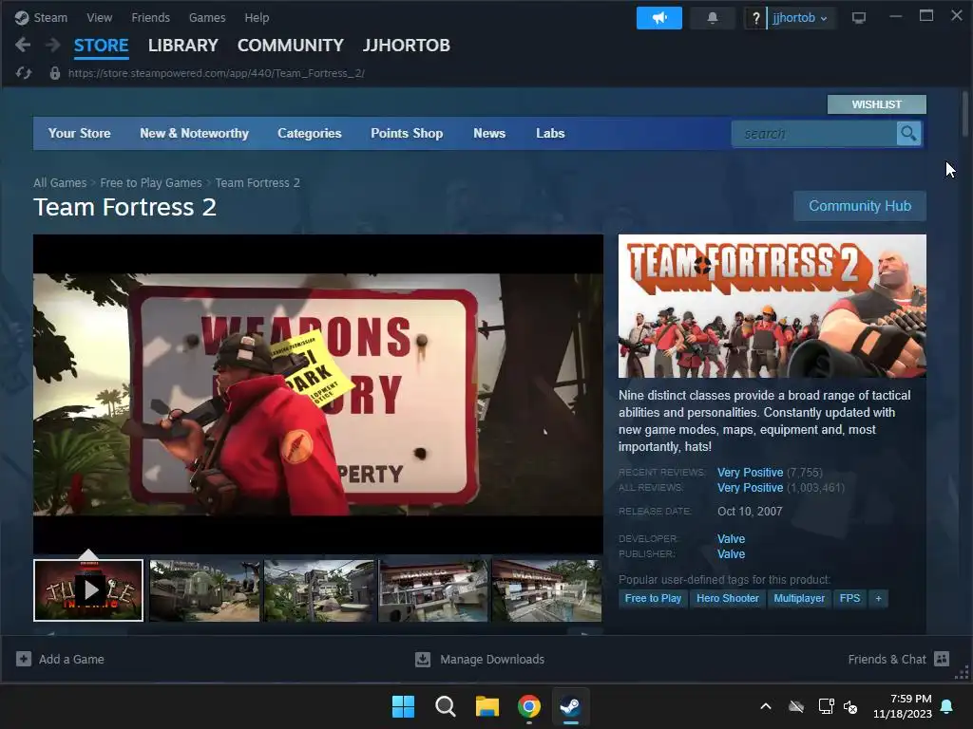
Task: Open the Labs page
Action: click(550, 133)
